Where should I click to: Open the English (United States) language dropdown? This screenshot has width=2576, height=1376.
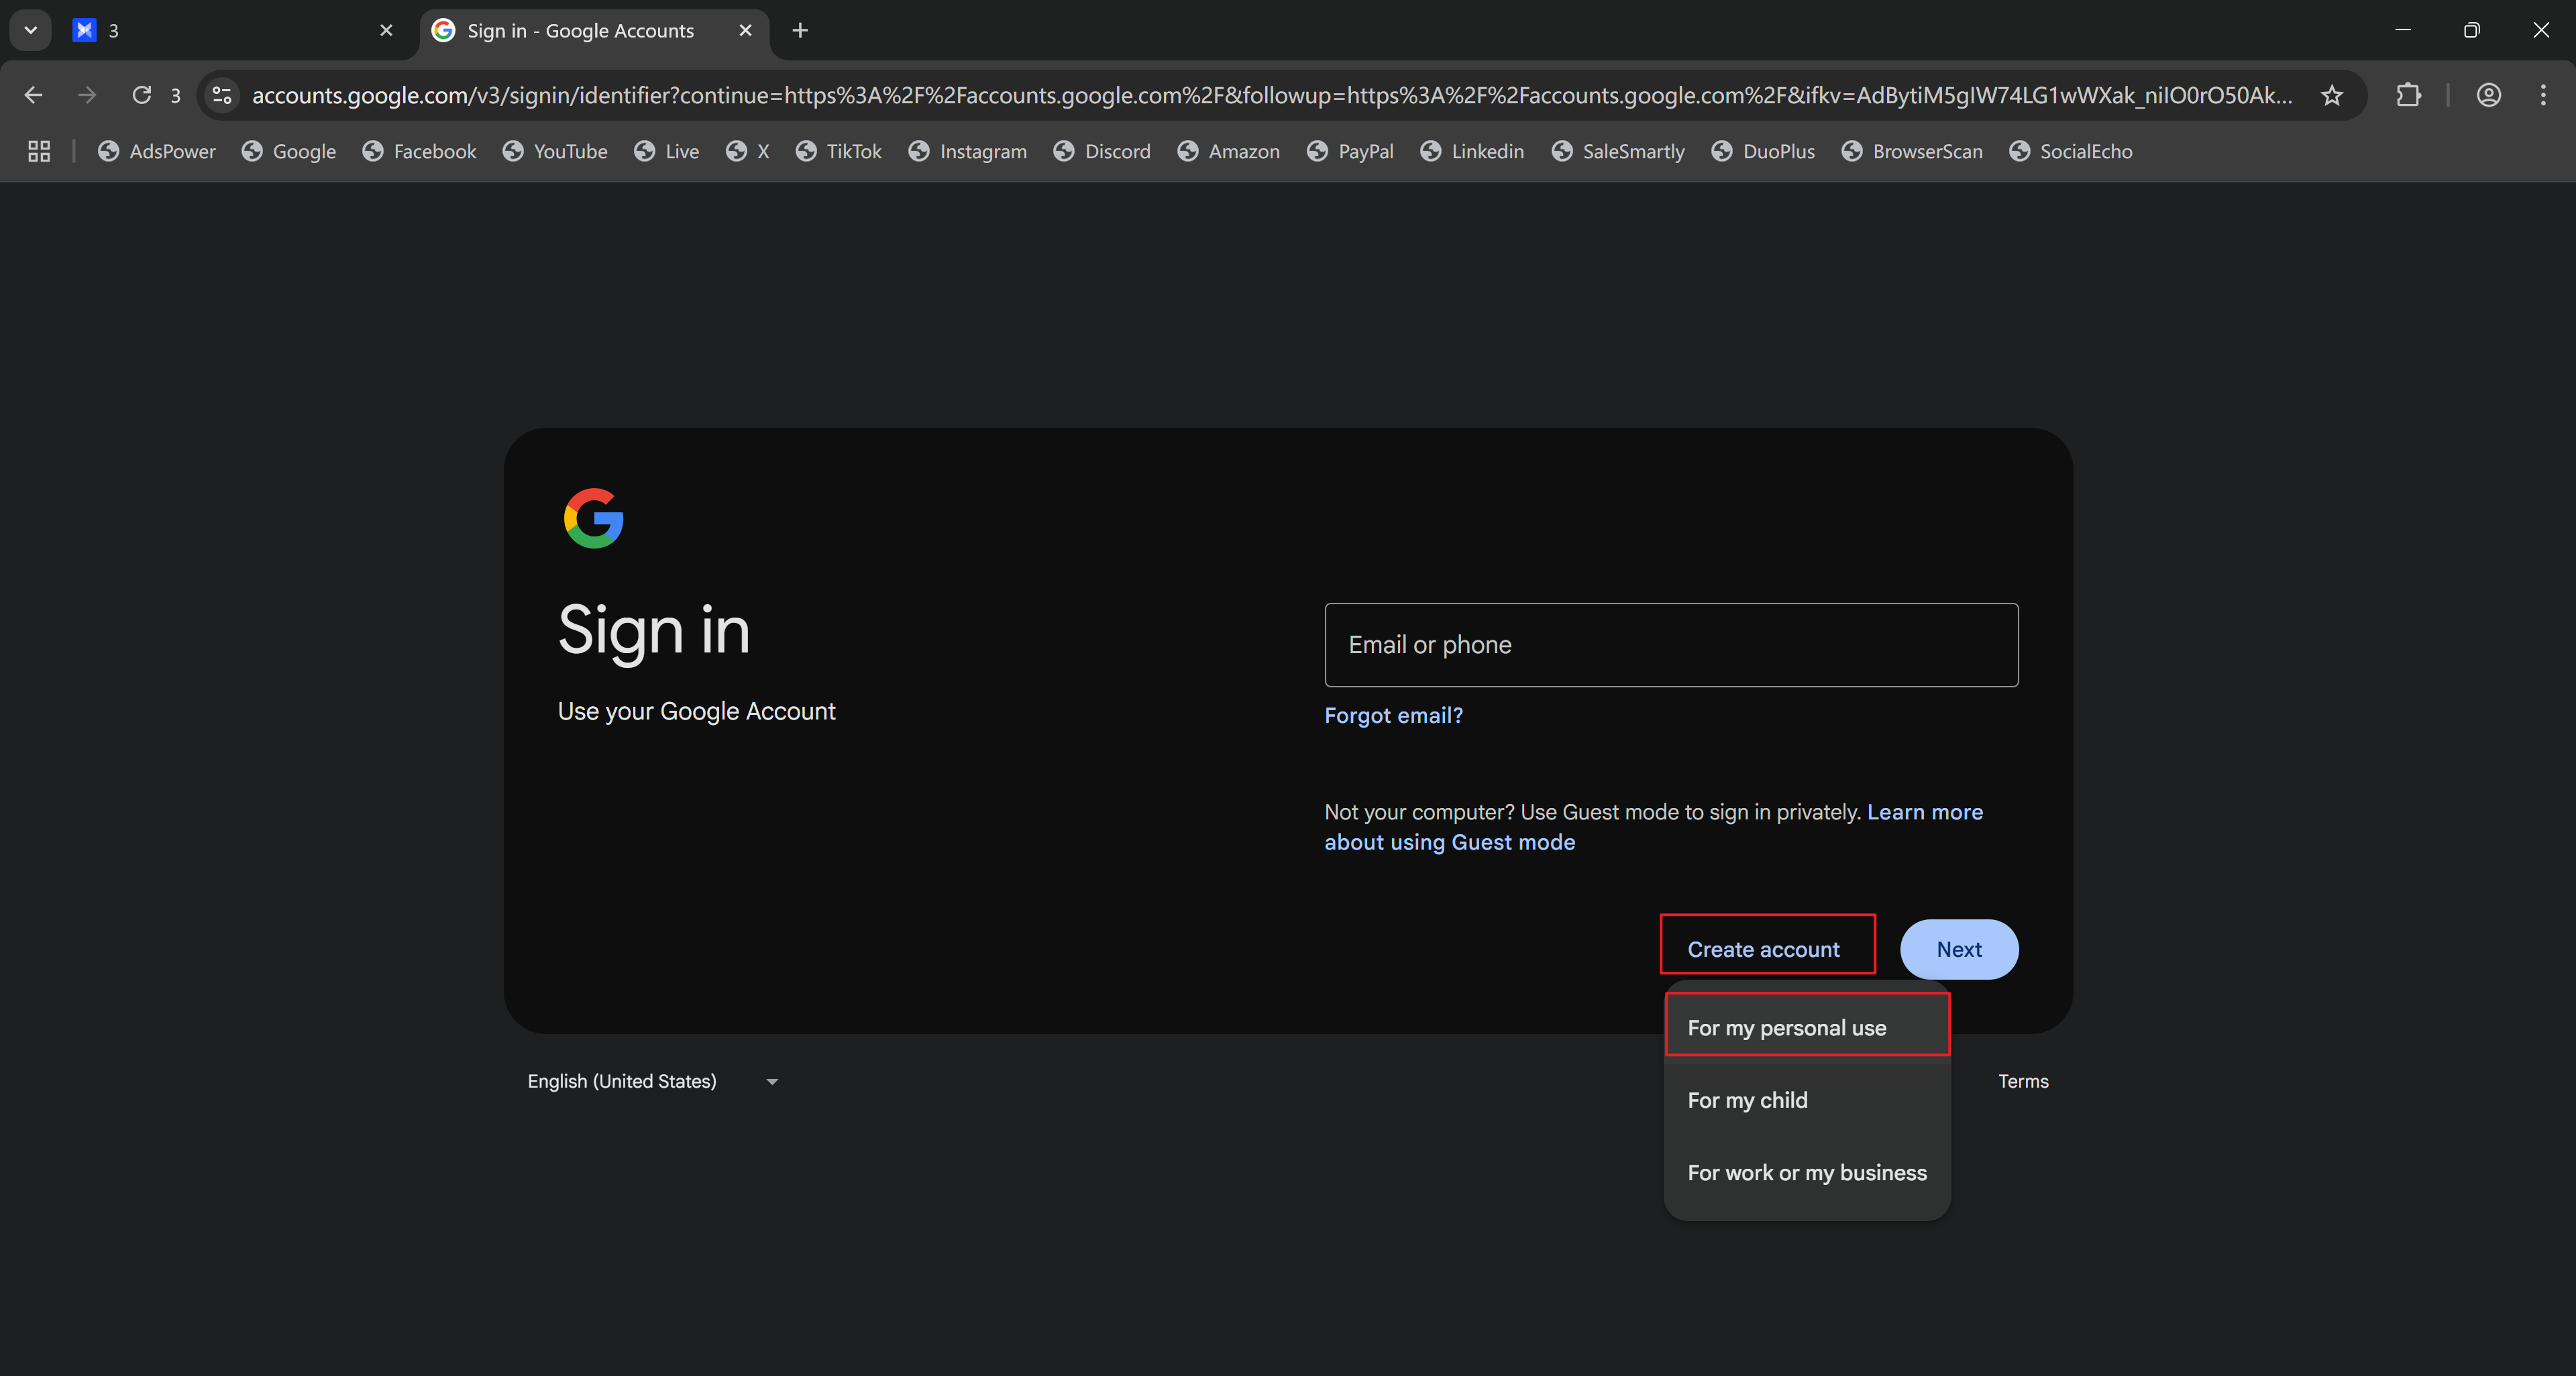point(653,1081)
